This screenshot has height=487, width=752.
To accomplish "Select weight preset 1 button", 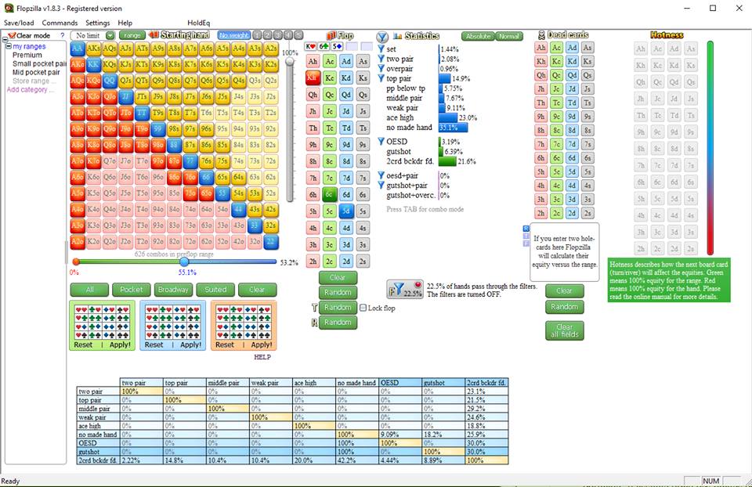I will [x=258, y=35].
